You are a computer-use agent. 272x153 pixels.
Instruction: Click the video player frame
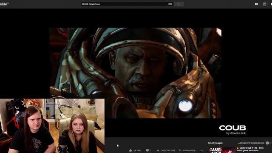point(136,73)
